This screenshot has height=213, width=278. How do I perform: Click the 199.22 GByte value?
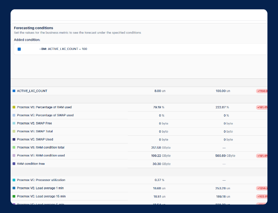coord(161,156)
